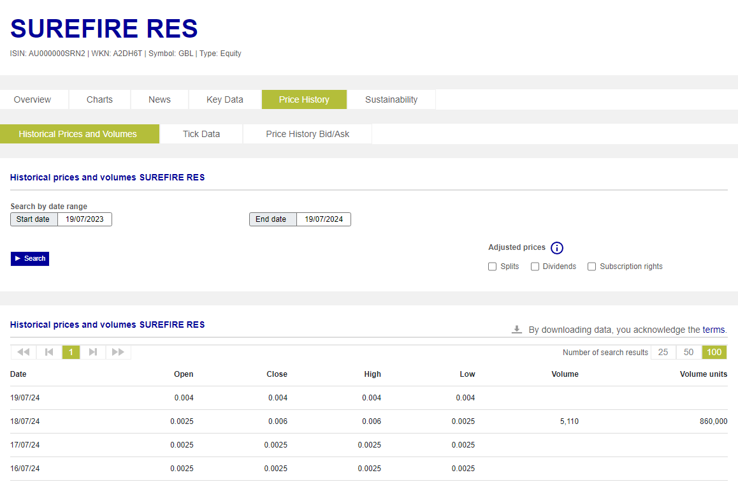The image size is (738, 482).
Task: Click the Volume units column header
Action: (x=704, y=374)
